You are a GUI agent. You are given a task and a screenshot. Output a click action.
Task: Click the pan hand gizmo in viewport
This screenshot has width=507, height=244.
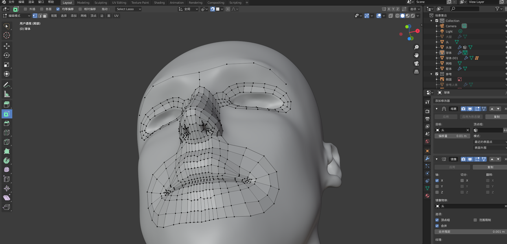click(416, 55)
